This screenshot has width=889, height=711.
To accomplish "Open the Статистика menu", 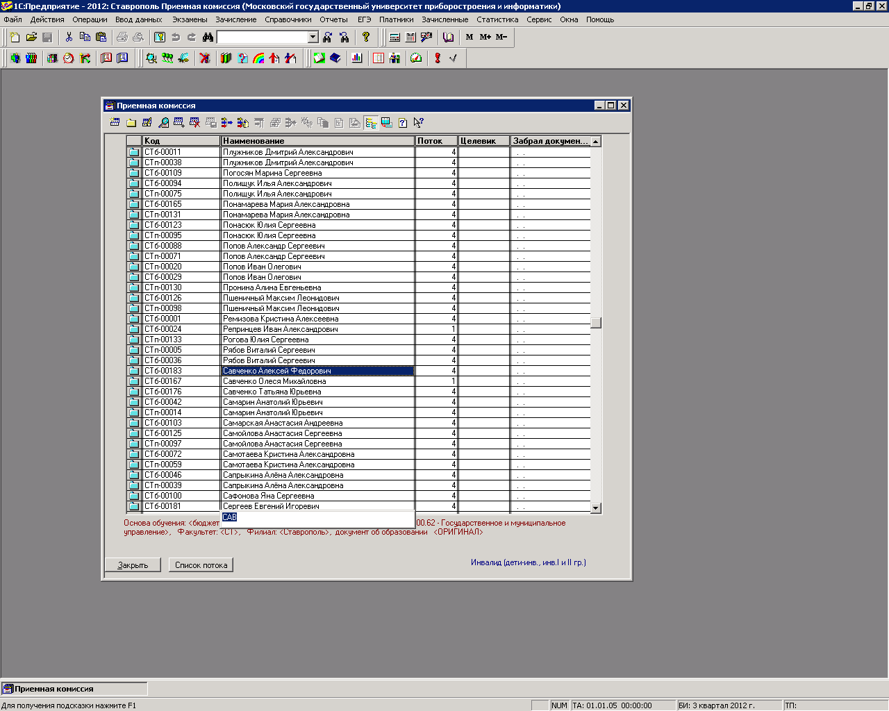I will click(497, 19).
